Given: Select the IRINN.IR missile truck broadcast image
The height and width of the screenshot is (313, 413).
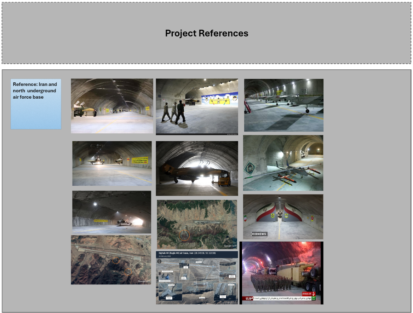Looking at the screenshot, I should point(281,273).
